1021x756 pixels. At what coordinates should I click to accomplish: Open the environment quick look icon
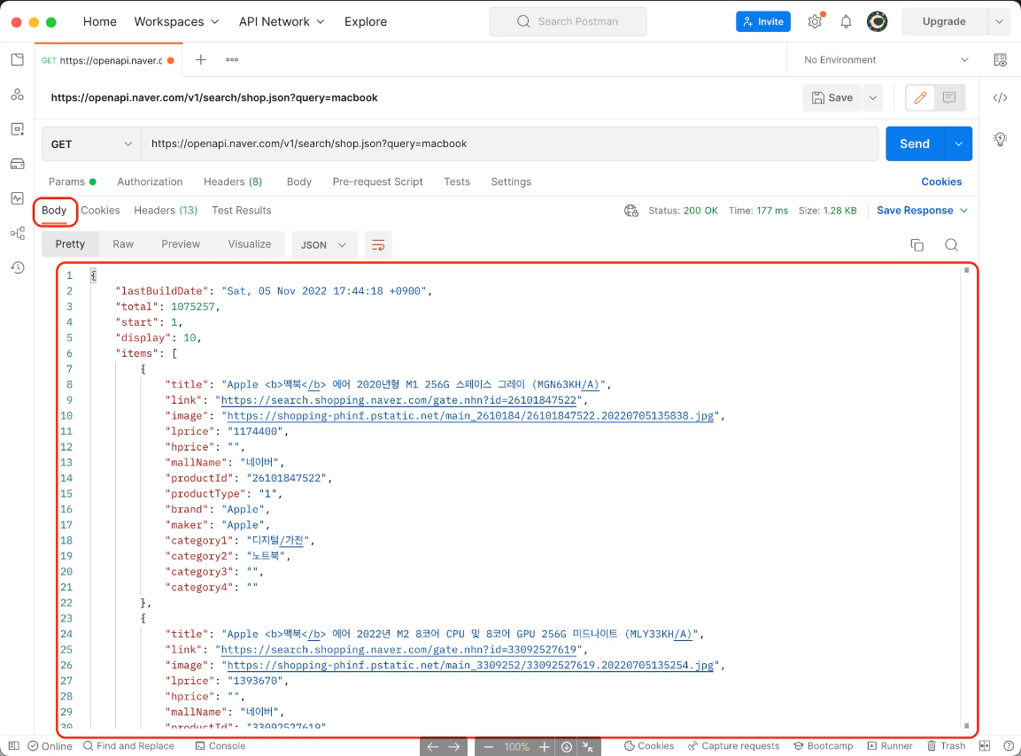(x=1000, y=60)
